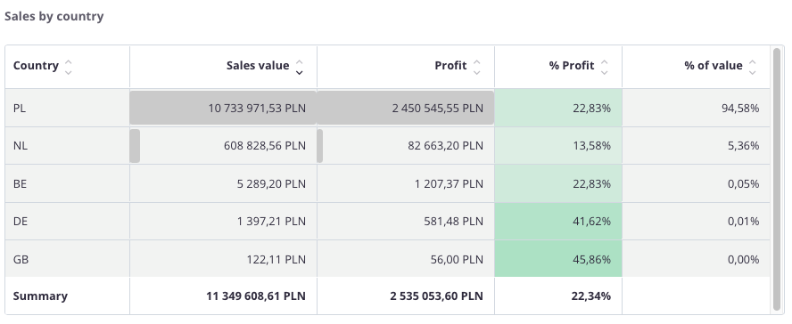Click the 94,58% of value cell

pyautogui.click(x=696, y=108)
